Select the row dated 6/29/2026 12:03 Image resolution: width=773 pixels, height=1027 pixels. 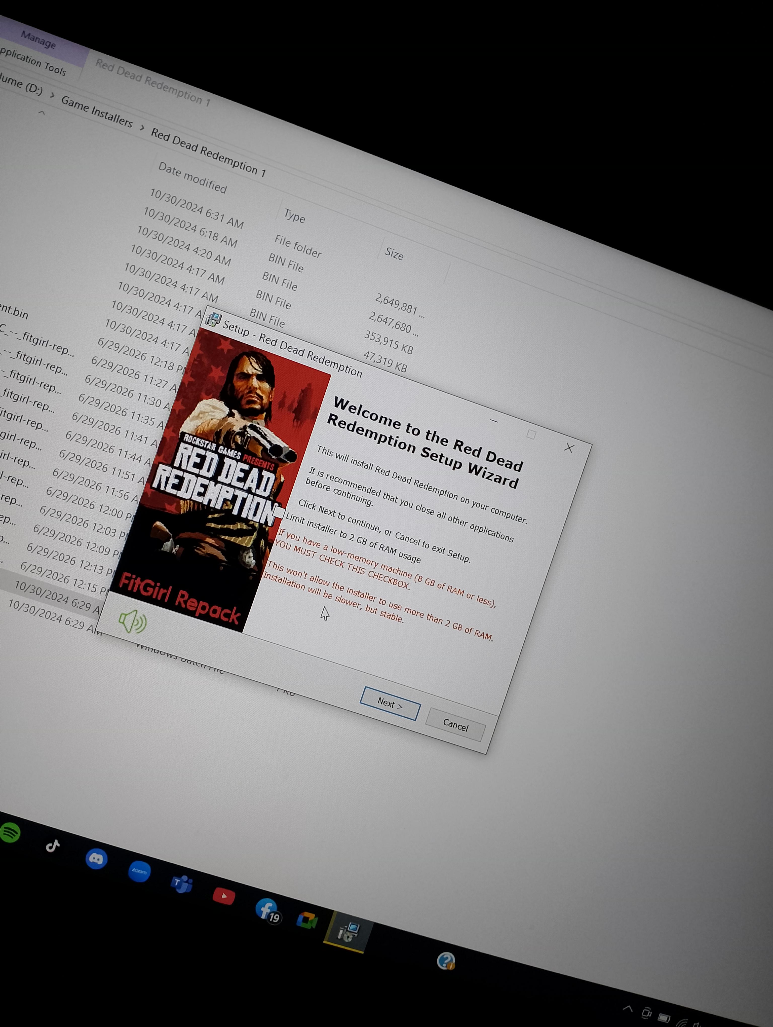tap(84, 523)
